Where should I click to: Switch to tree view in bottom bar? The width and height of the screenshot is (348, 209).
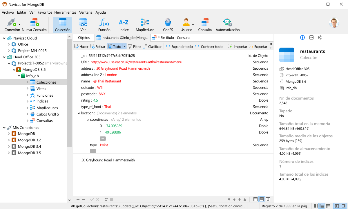coord(262,199)
